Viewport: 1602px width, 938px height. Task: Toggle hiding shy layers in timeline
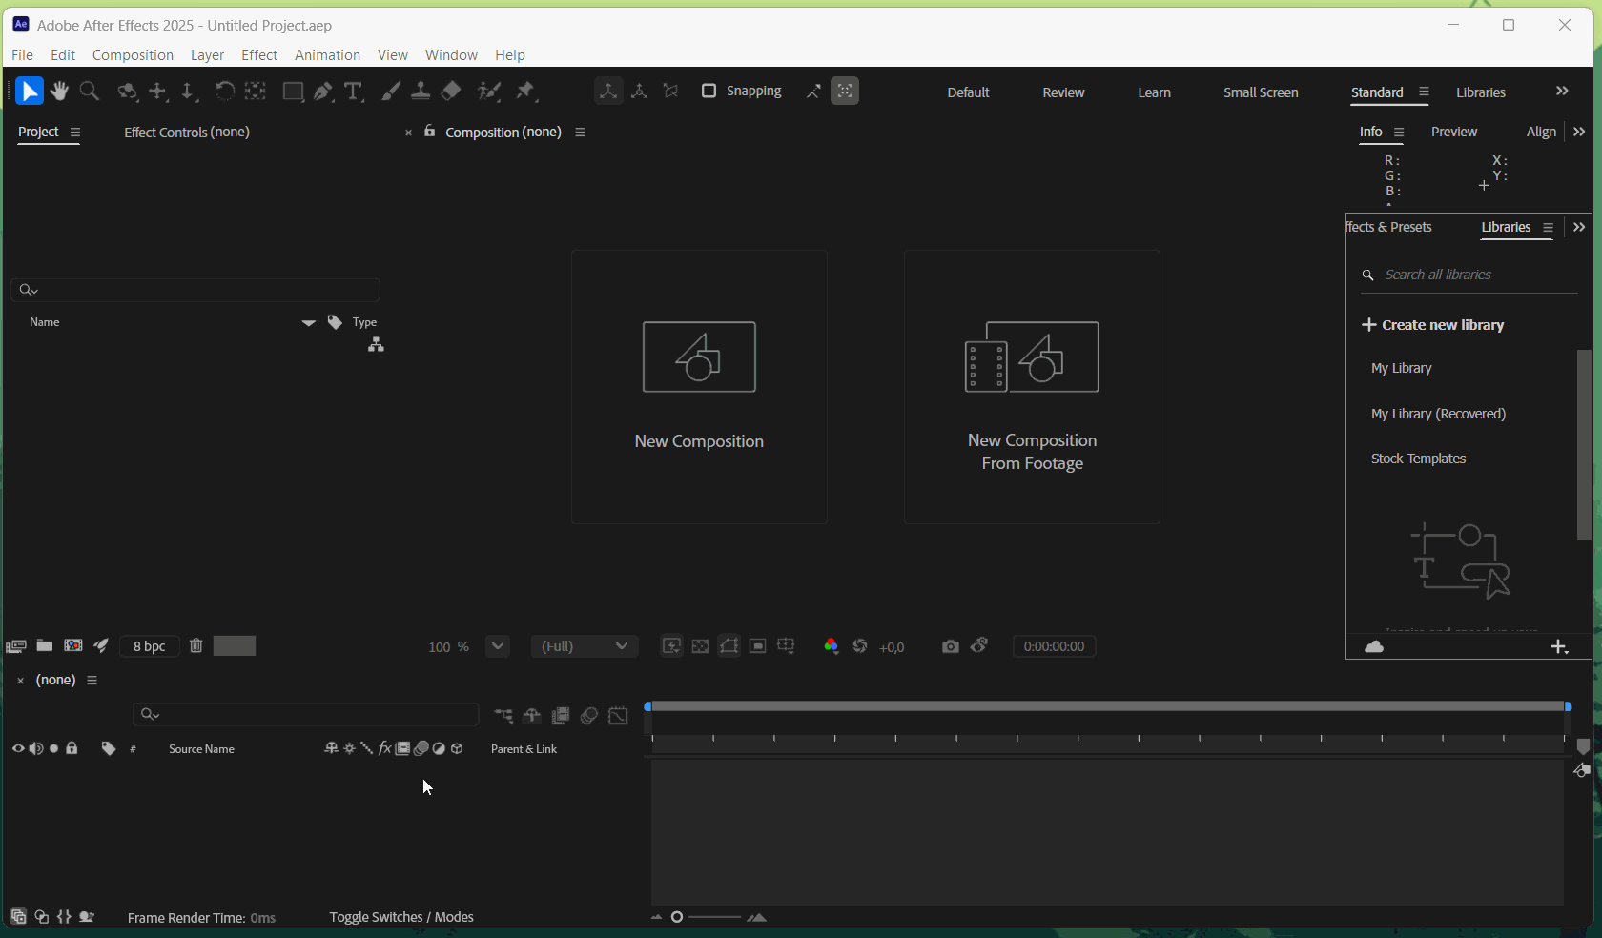click(532, 716)
